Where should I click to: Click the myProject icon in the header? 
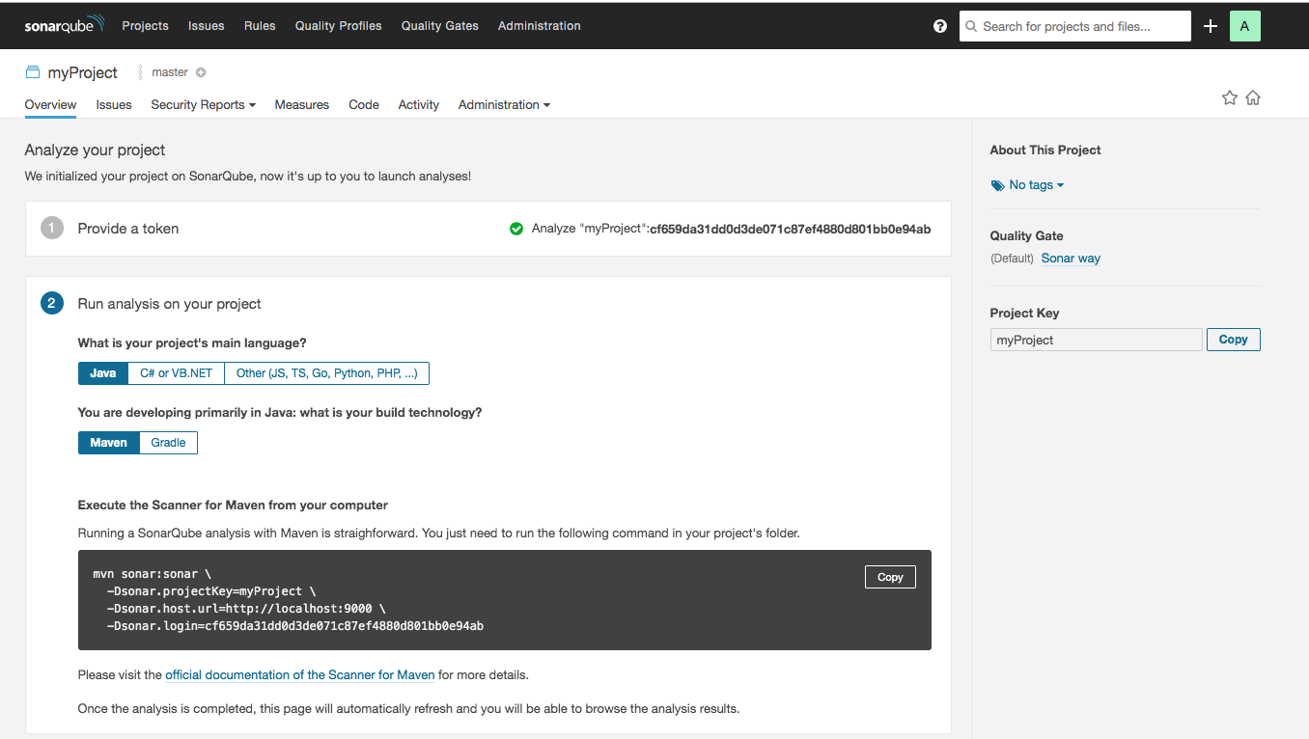click(x=33, y=72)
